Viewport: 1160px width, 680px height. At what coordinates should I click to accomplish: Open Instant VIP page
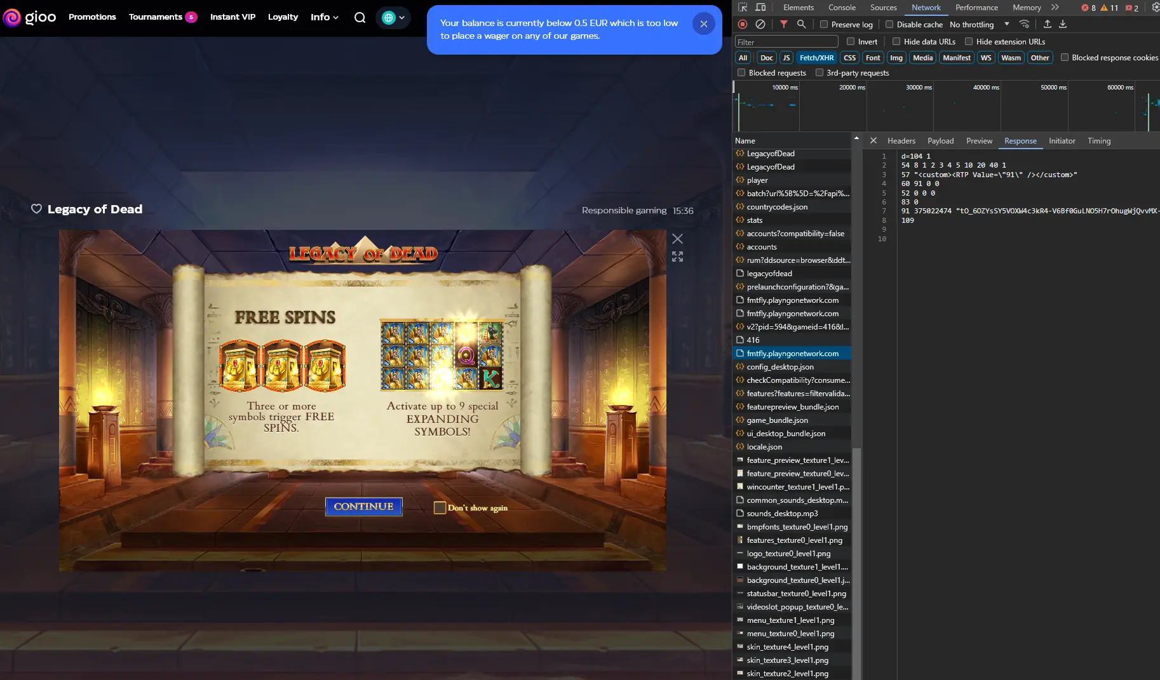(x=233, y=17)
